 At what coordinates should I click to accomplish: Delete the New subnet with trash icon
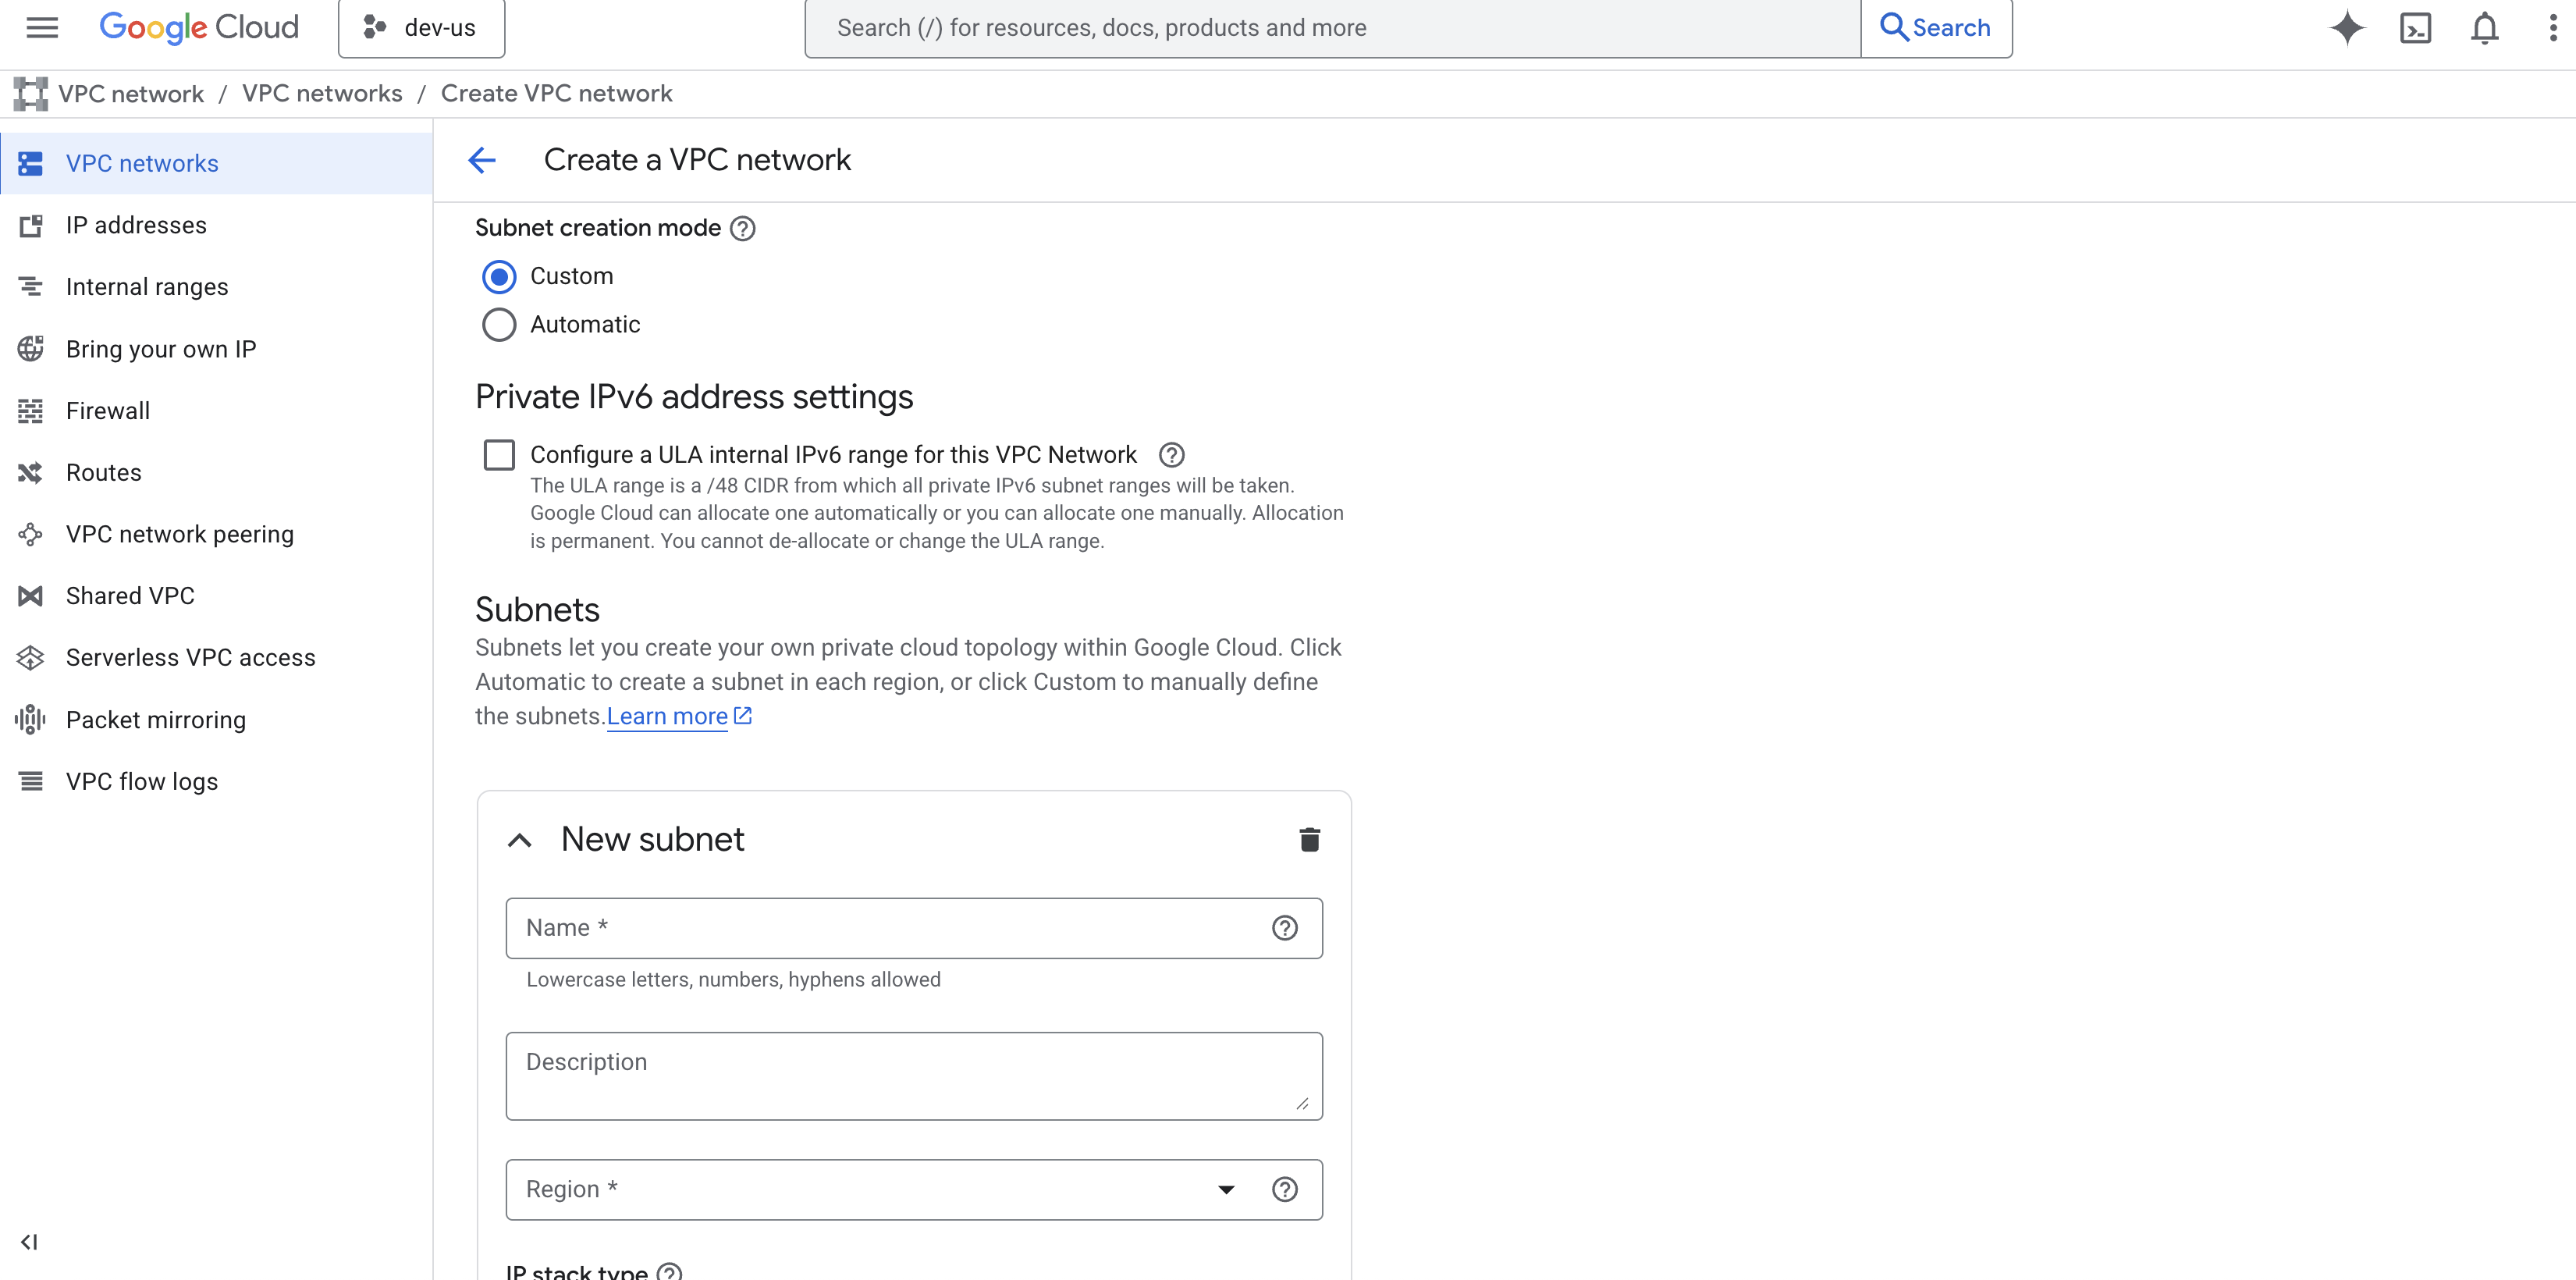(x=1309, y=839)
